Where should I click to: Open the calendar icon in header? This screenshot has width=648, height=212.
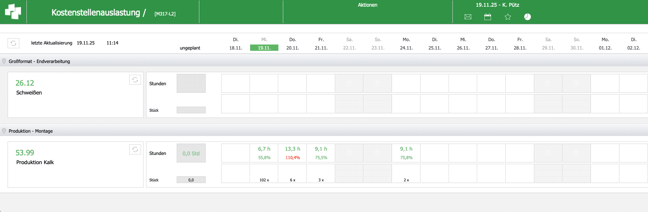[488, 17]
